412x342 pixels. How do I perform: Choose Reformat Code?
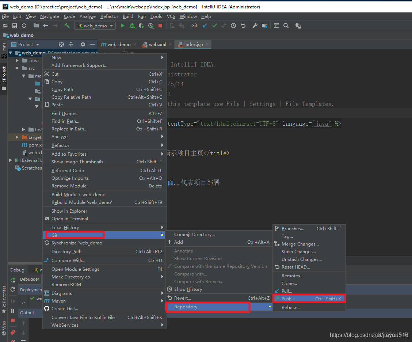[104, 170]
